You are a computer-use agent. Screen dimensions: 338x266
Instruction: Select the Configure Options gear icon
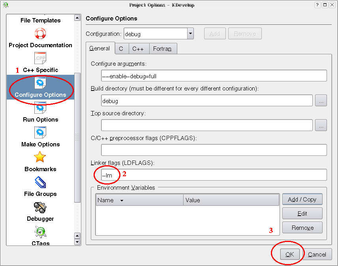40,83
